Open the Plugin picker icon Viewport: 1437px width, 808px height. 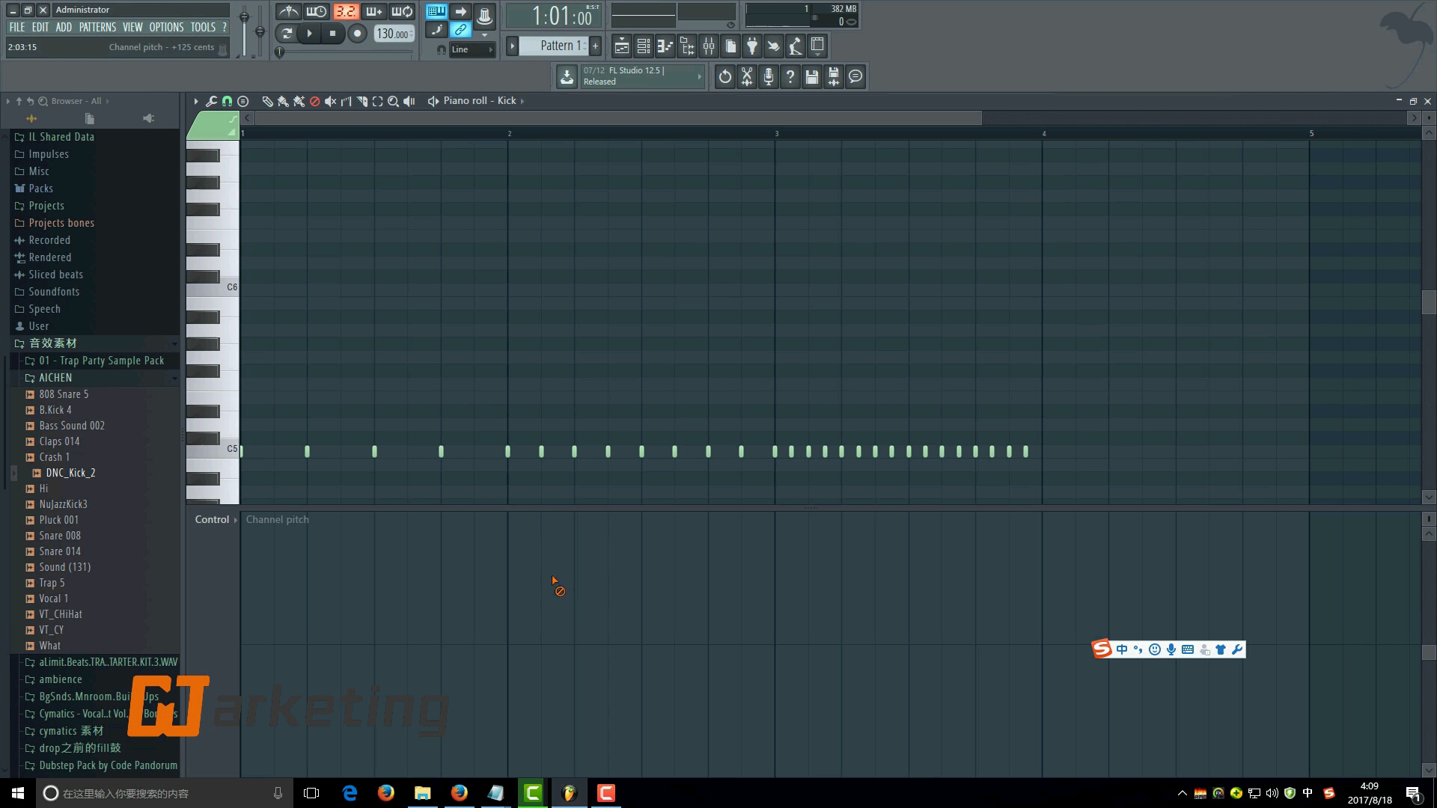(x=751, y=46)
